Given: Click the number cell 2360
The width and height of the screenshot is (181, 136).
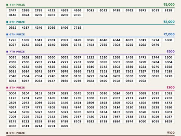Looking at the screenshot, I should [x=12, y=62].
